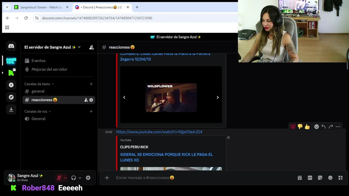
Task: Open the gift Nitro icon
Action: point(300,178)
